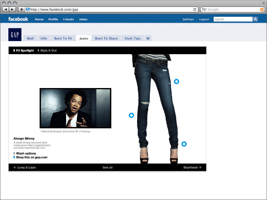The width and height of the screenshot is (267, 200).
Task: Go to next fit Boyfriend
Action: coord(192,167)
